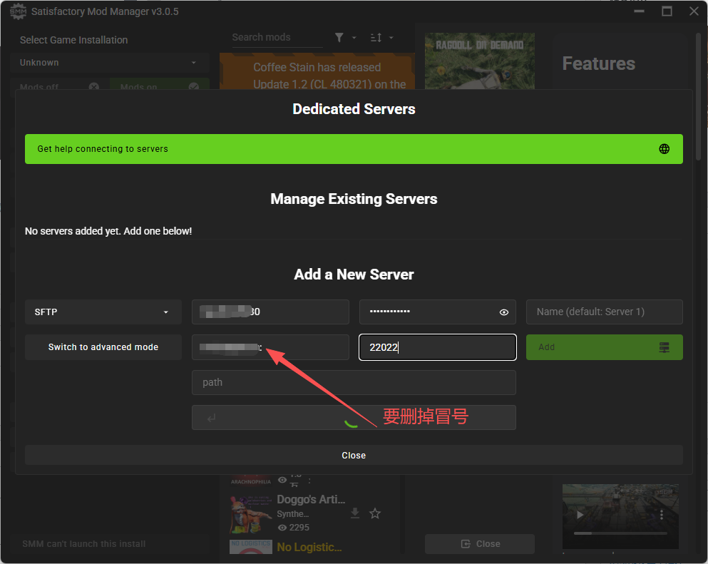Screen dimensions: 708x564
Task: Seek the video progress slider
Action: coord(620,533)
